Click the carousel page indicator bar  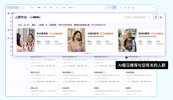(89, 53)
